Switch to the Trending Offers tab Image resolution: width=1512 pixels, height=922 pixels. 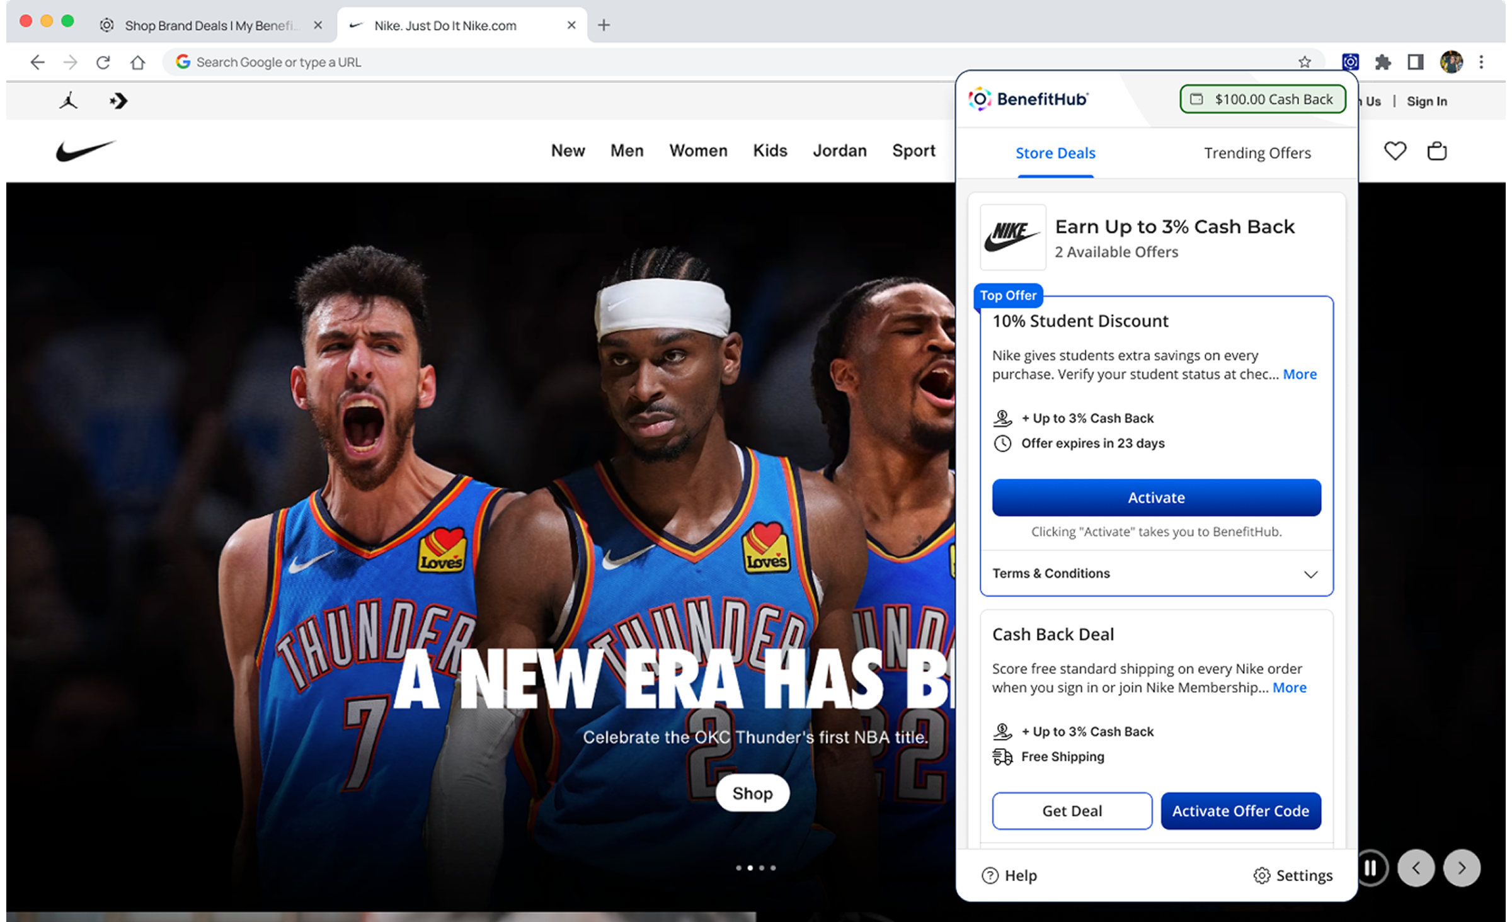tap(1257, 153)
